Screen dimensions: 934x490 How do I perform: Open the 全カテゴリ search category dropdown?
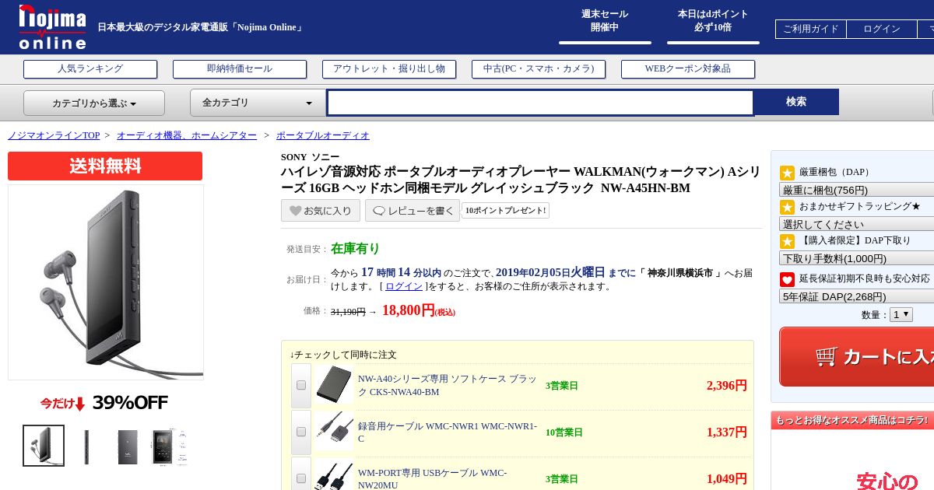(258, 103)
